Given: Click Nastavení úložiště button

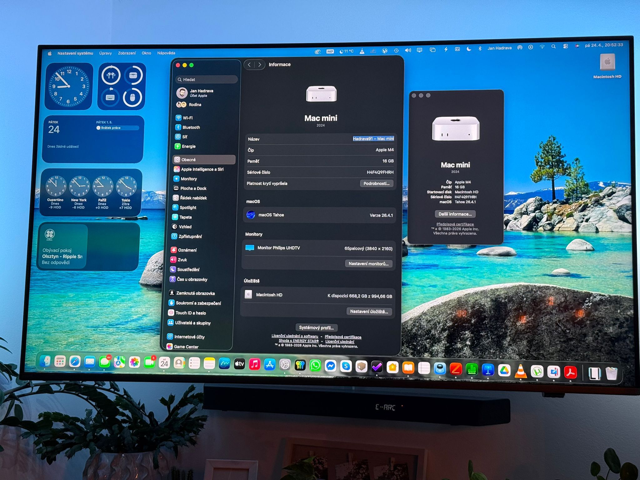Looking at the screenshot, I should (369, 311).
